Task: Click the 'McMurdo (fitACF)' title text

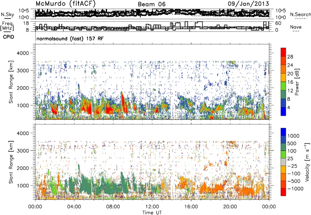Action: (x=65, y=4)
